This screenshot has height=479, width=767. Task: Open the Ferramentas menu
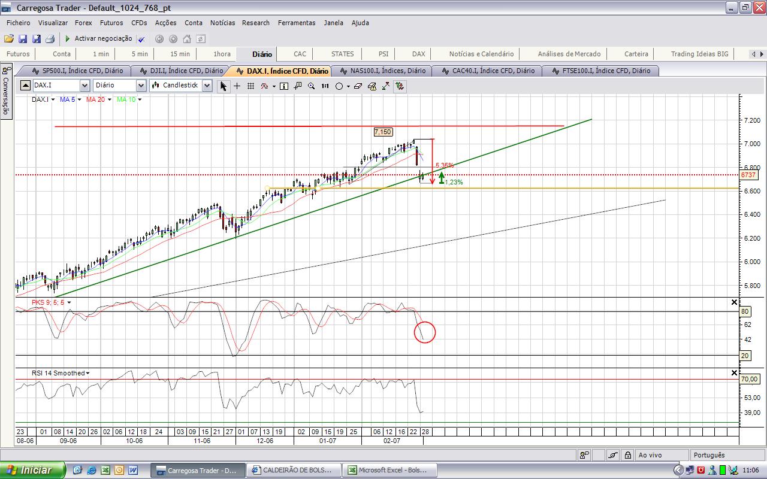296,23
